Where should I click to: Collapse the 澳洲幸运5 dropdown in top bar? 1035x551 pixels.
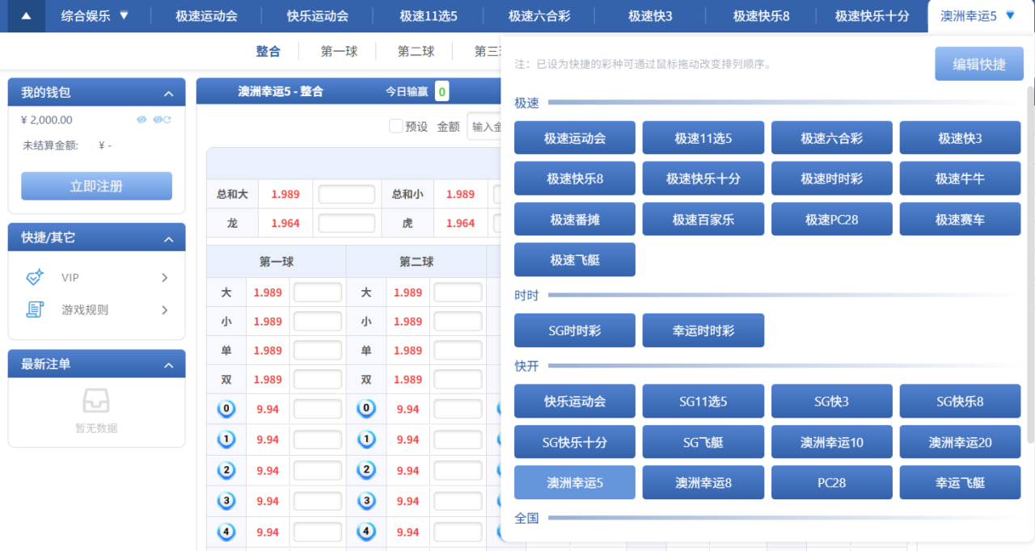1010,15
